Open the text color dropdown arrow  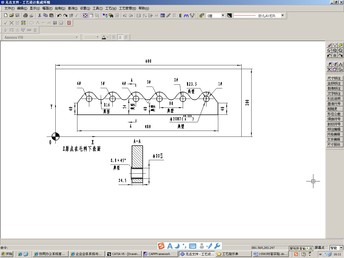(108, 37)
